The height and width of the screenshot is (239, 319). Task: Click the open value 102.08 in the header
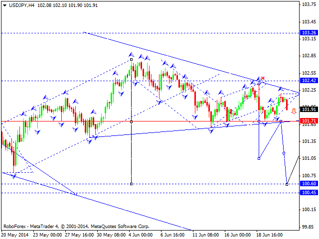[x=44, y=5]
